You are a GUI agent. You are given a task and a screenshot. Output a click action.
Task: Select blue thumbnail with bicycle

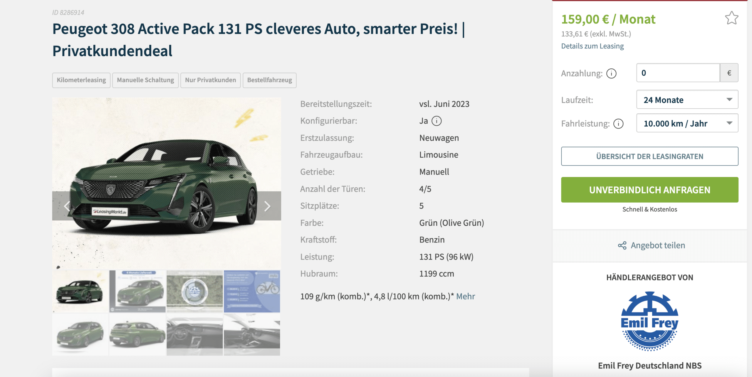[x=252, y=291]
